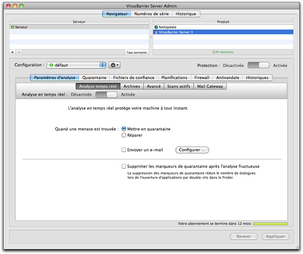Click the Configurer ... button
This screenshot has height=254, width=303.
tap(192, 150)
